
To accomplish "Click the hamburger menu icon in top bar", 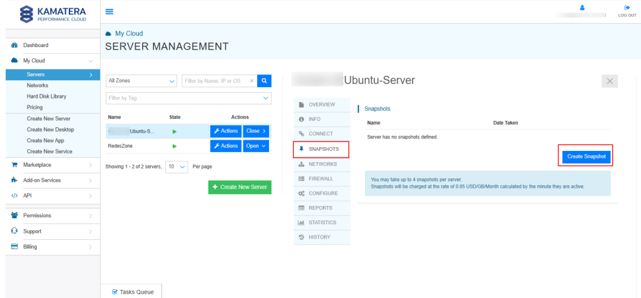I will click(x=110, y=11).
